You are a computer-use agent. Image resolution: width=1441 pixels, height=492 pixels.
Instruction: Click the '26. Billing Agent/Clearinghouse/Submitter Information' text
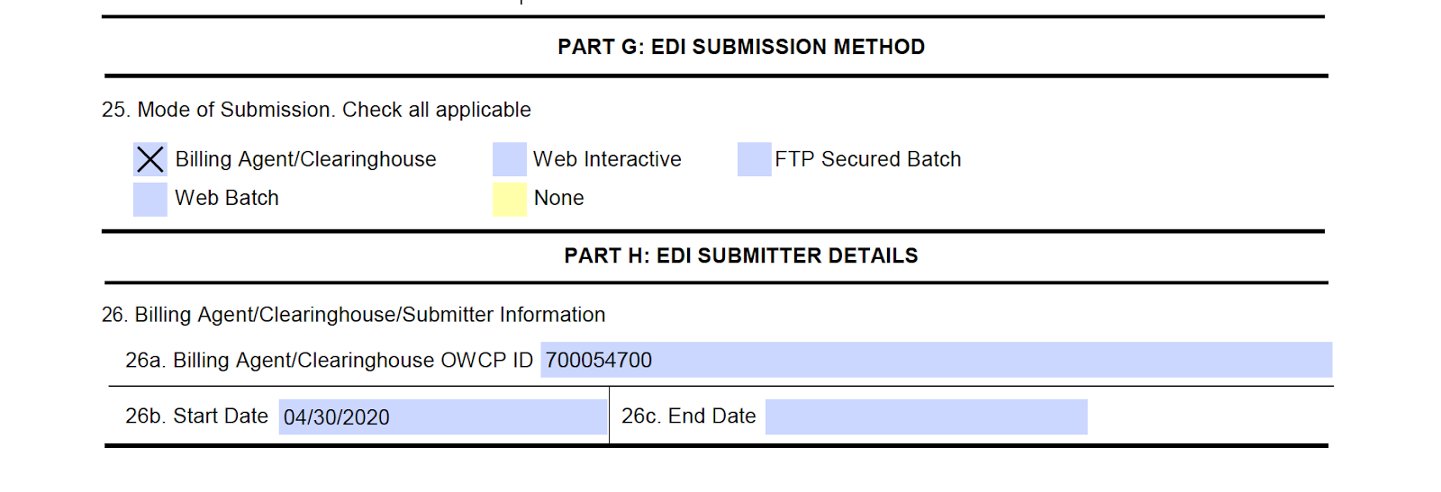pyautogui.click(x=353, y=315)
